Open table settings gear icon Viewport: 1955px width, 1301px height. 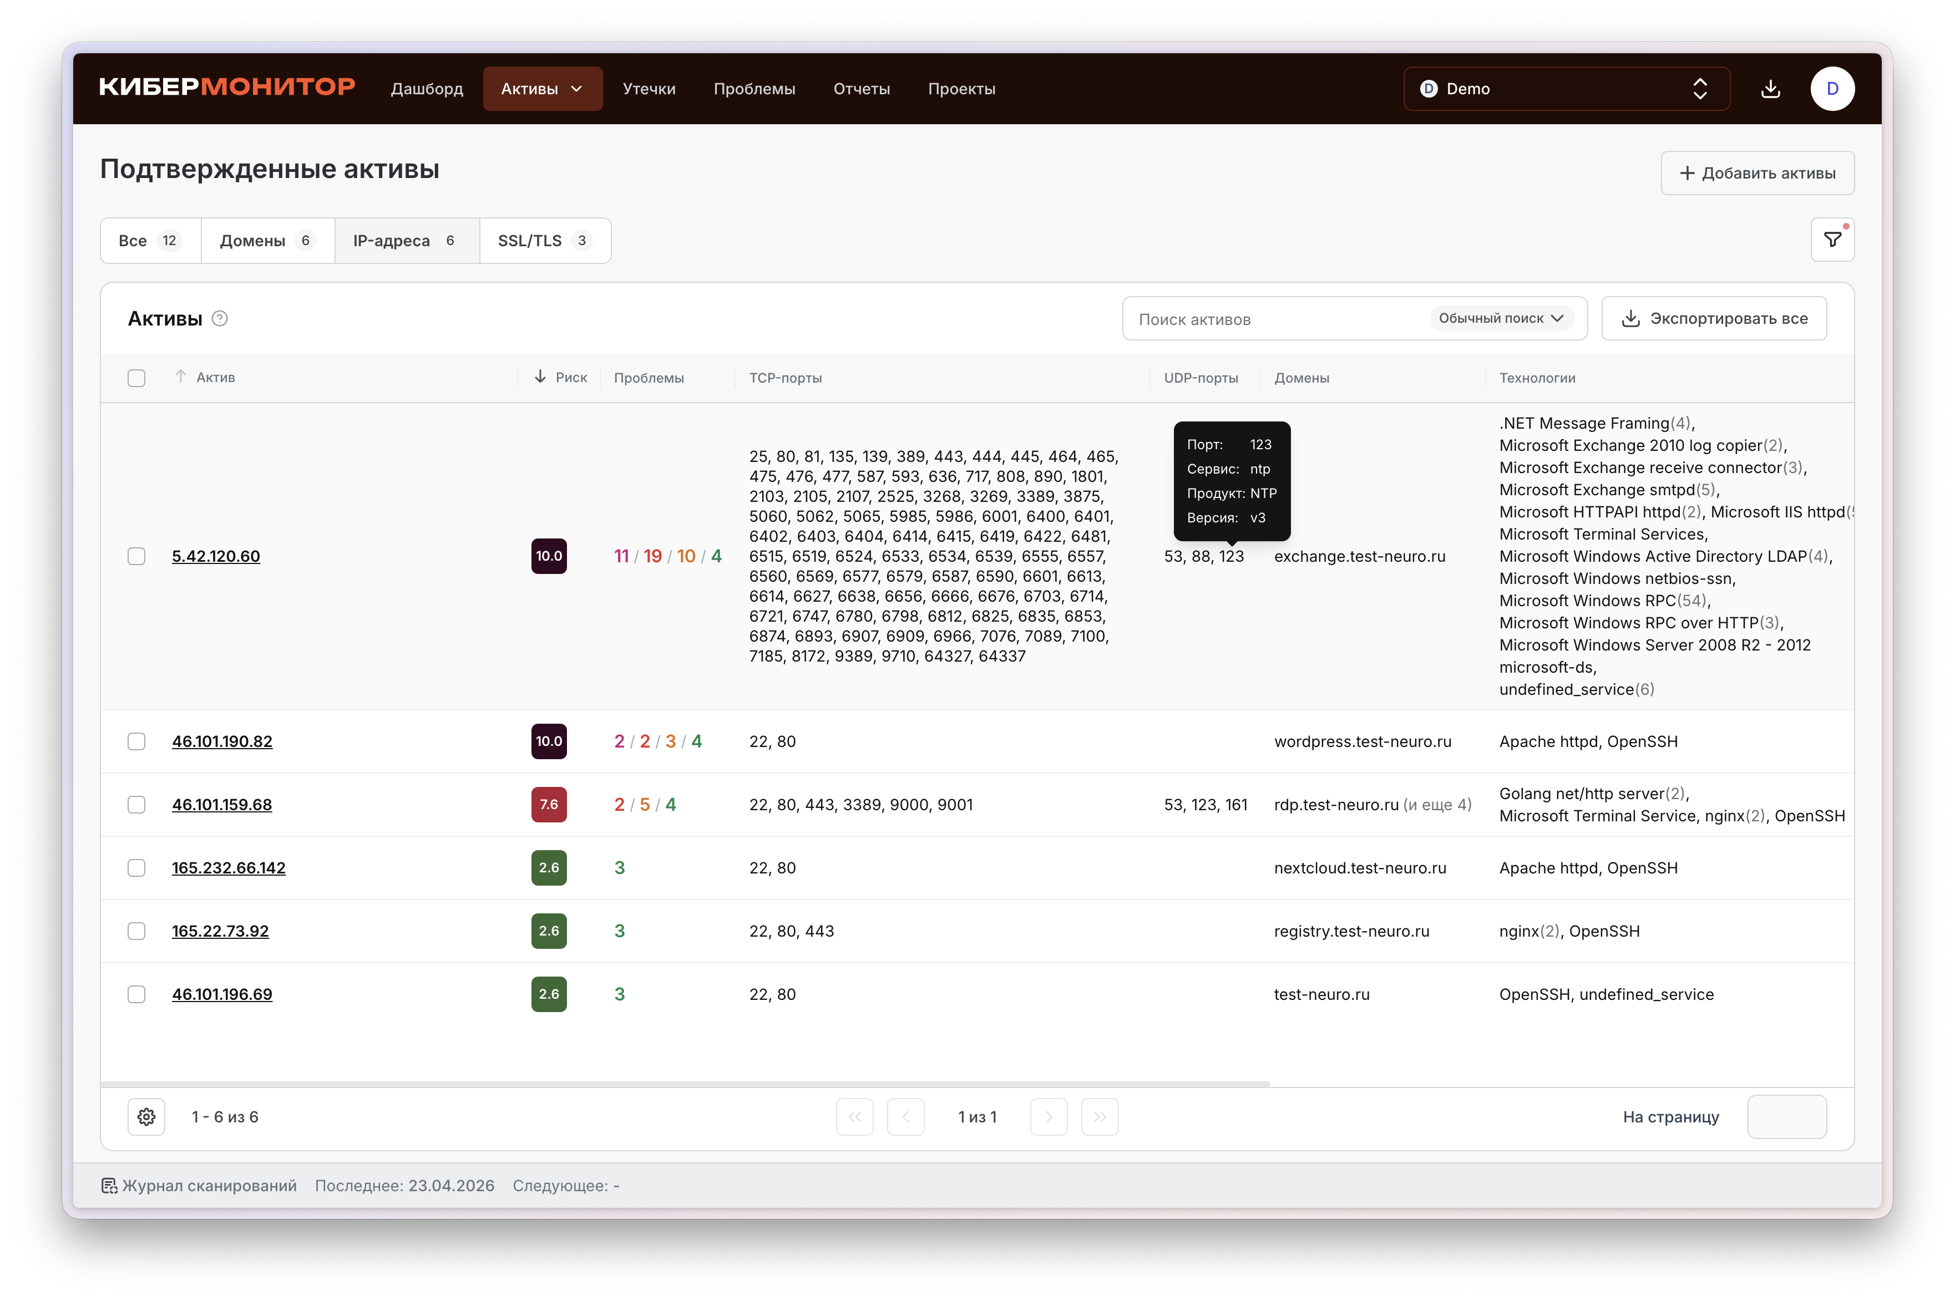(147, 1117)
